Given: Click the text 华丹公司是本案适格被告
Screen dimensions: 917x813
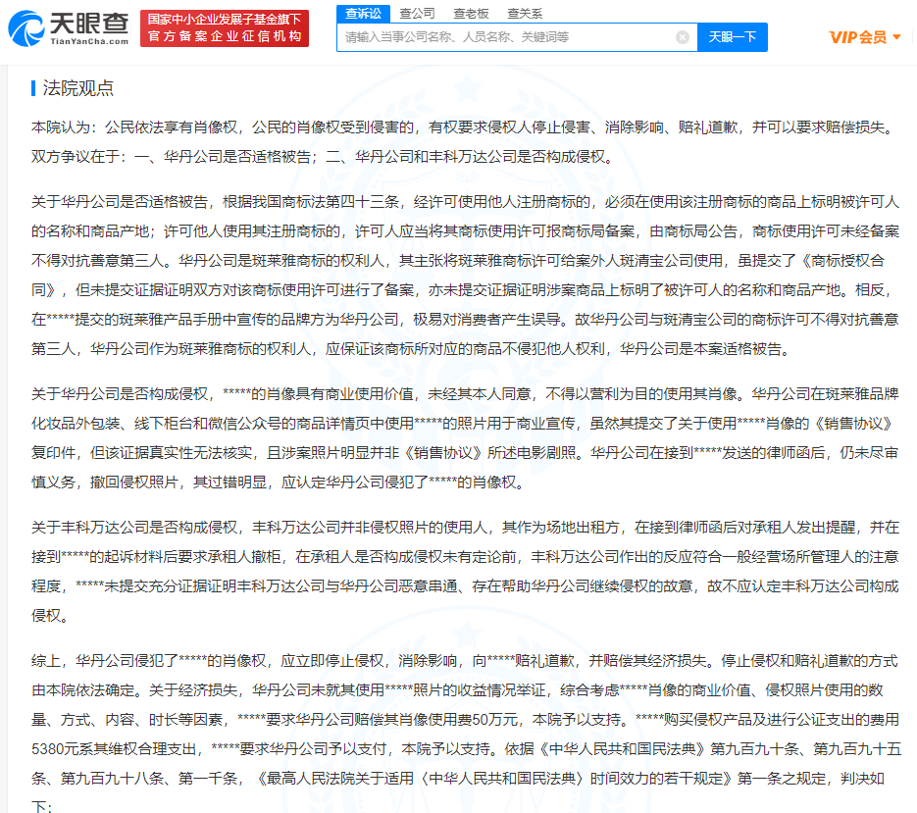Looking at the screenshot, I should [x=700, y=349].
